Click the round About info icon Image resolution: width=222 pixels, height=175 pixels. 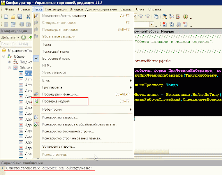click(x=185, y=17)
